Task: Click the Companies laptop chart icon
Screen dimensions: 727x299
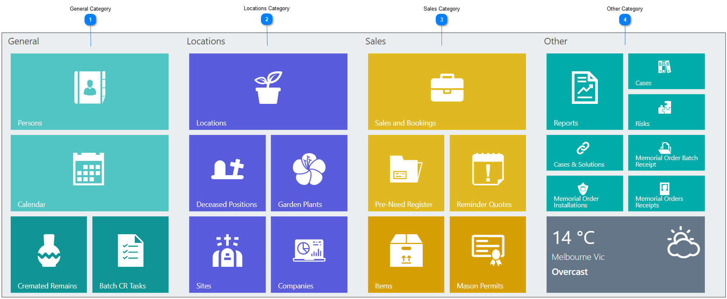Action: point(309,251)
